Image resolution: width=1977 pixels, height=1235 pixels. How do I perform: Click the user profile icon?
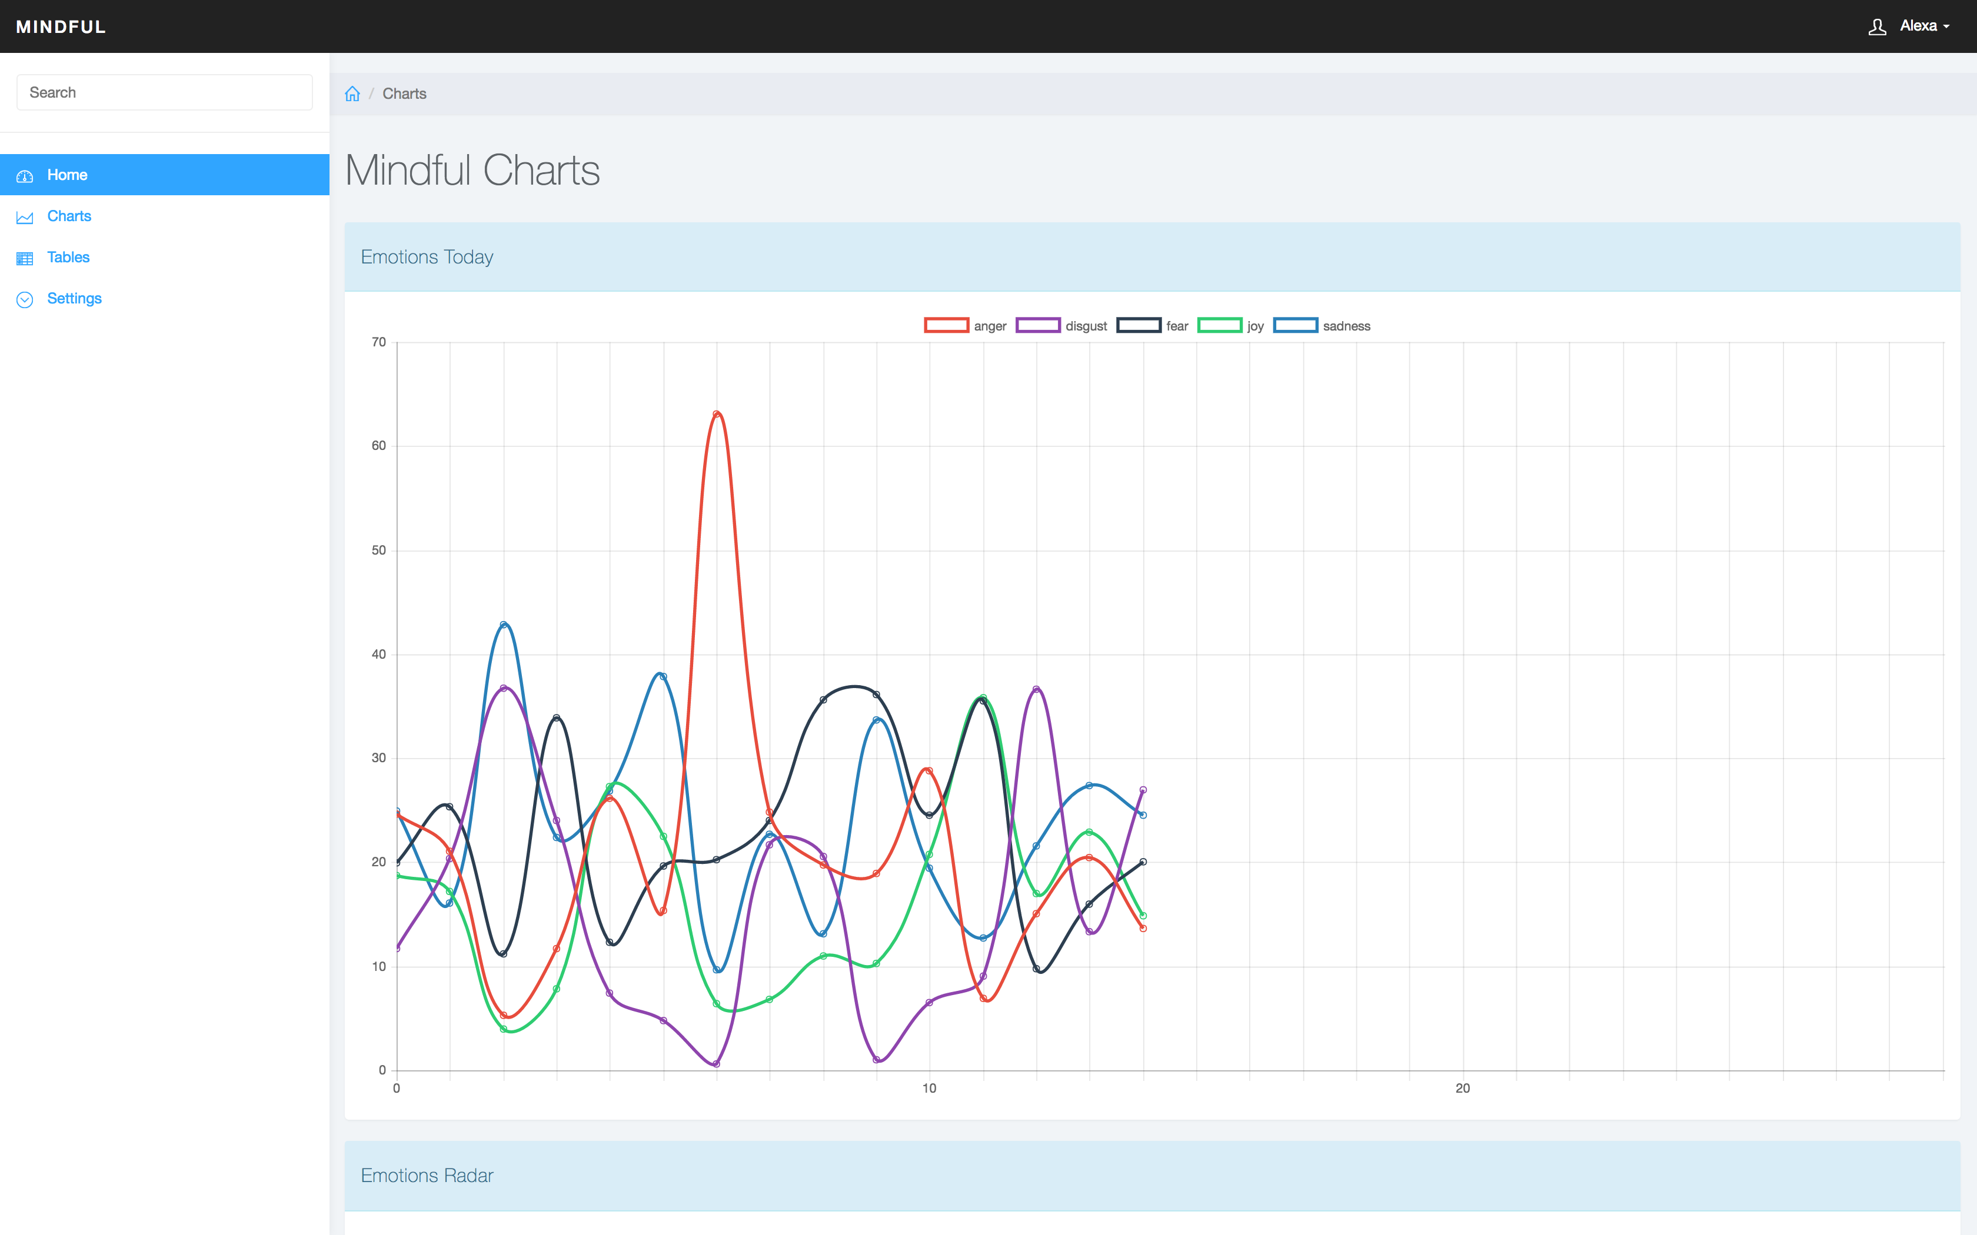[x=1876, y=27]
